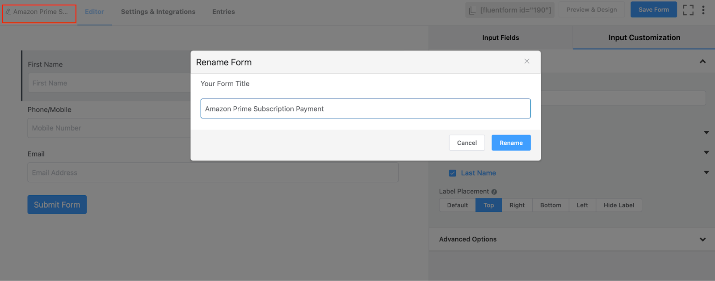Select Bottom label placement
Image resolution: width=715 pixels, height=281 pixels.
pos(551,205)
